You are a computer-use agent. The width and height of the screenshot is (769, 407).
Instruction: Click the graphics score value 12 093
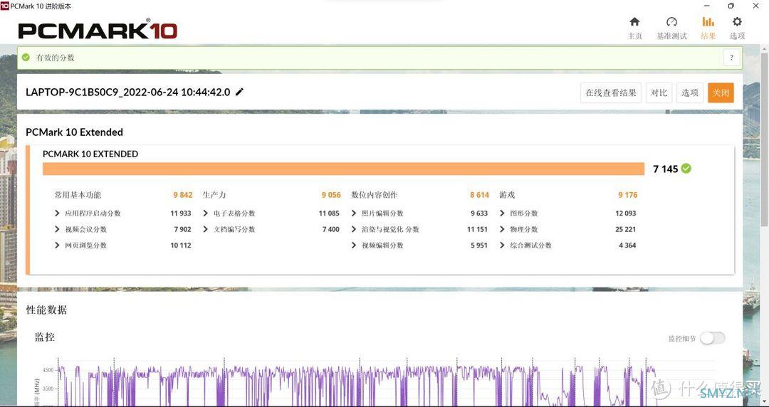coord(625,213)
